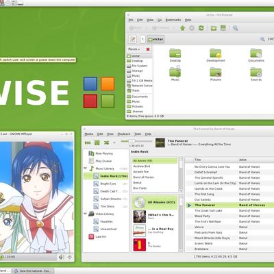Click the Search magnifier in File Browser toolbar
The height and width of the screenshot is (274, 274).
(x=236, y=28)
